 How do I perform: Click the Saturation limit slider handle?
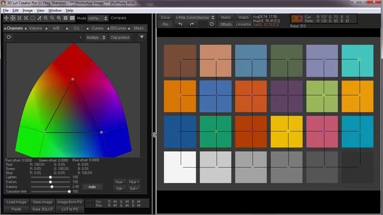(x=69, y=192)
